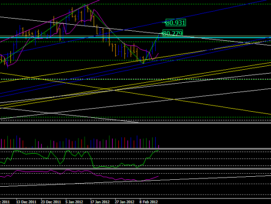Screen dimensions: 271x204
Task: Click the 80.931 price label
Action: (176, 23)
